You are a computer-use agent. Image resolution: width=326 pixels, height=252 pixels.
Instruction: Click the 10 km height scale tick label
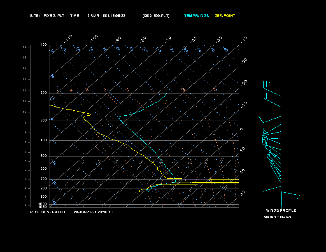pos(25,112)
